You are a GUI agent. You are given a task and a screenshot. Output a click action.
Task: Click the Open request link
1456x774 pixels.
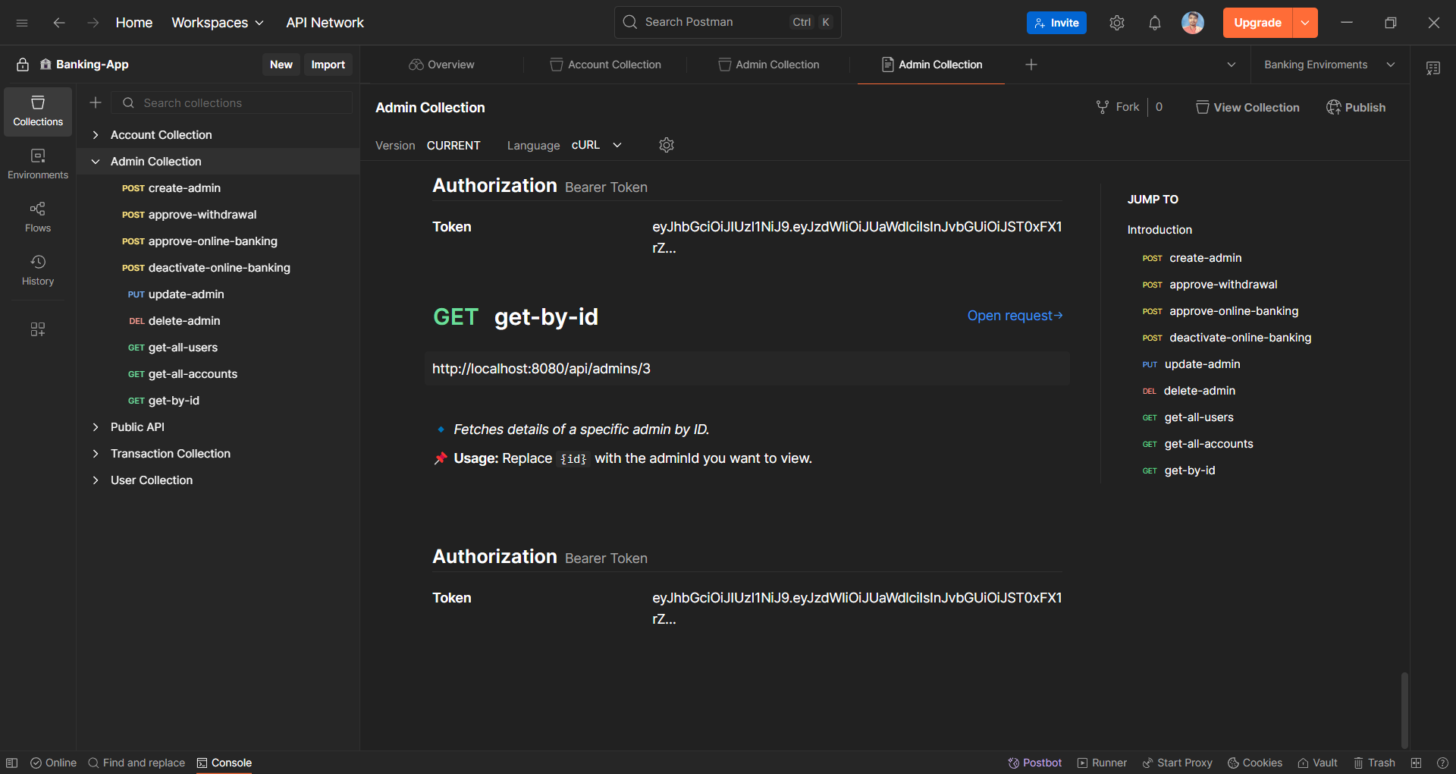(x=1014, y=316)
